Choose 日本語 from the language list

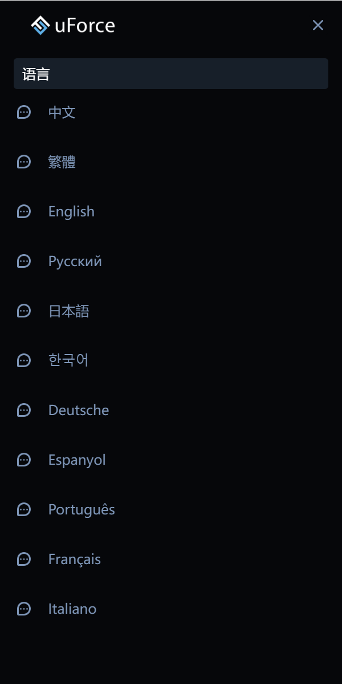tap(68, 311)
